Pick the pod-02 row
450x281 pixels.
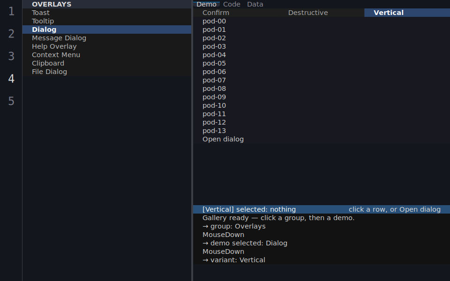tap(322, 38)
